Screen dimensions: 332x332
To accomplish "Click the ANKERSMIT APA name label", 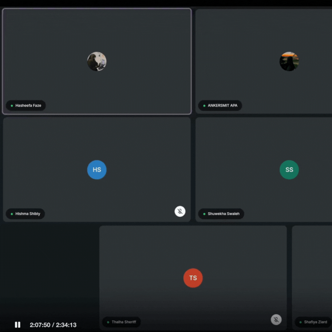I will (222, 105).
